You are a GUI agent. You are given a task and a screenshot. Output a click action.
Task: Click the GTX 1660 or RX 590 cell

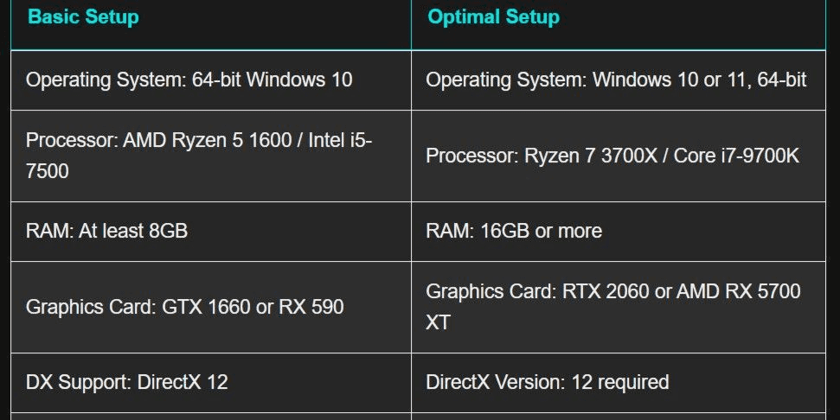tap(211, 307)
